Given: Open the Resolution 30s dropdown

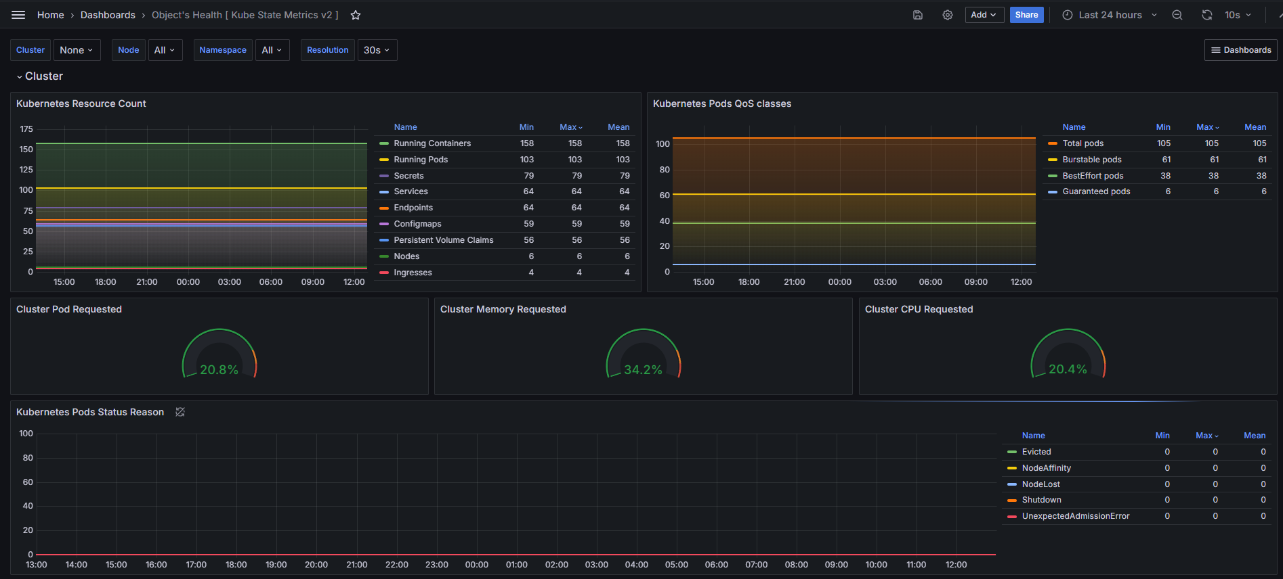Looking at the screenshot, I should (x=377, y=50).
